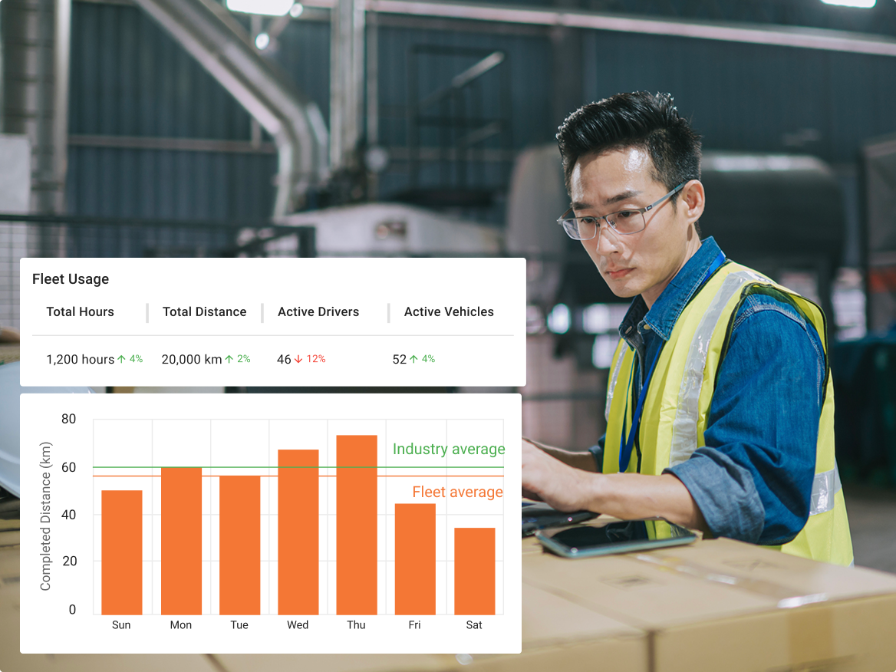Click the green up arrow beside 1,200 hours
Image resolution: width=896 pixels, height=672 pixels.
(121, 359)
